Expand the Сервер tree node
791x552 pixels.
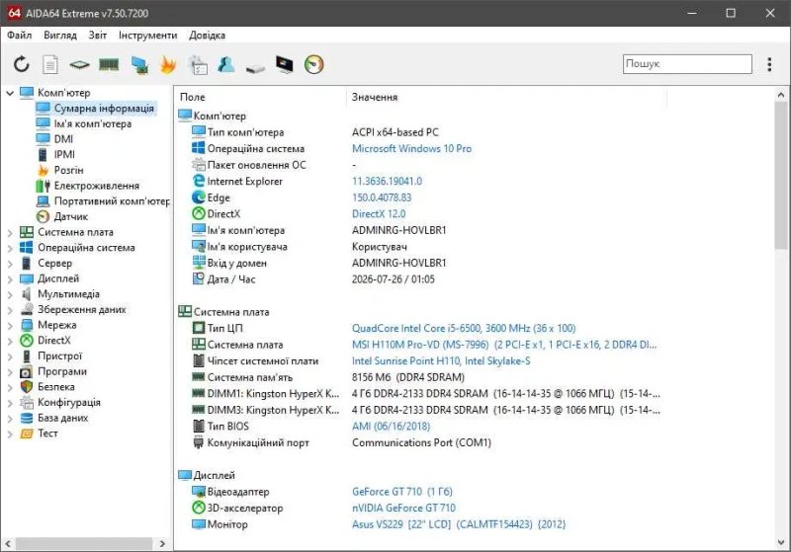[10, 264]
